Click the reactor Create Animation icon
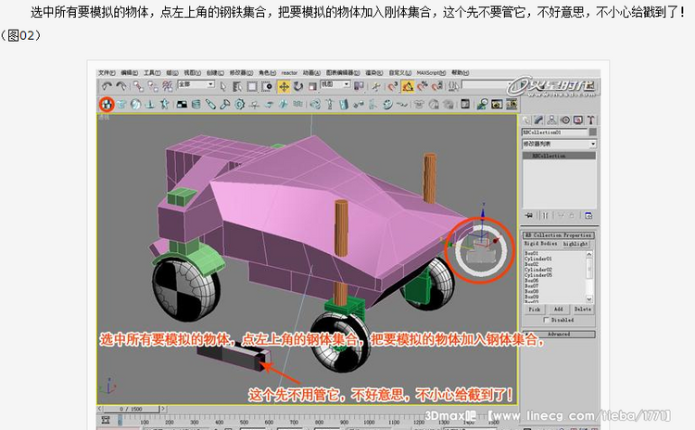This screenshot has height=430, width=695. pos(512,105)
